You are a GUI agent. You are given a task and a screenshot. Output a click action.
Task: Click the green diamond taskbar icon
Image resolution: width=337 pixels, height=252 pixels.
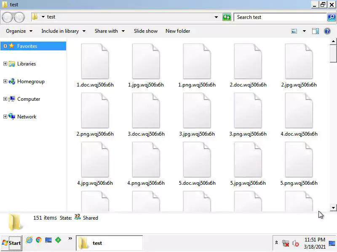[58, 240]
